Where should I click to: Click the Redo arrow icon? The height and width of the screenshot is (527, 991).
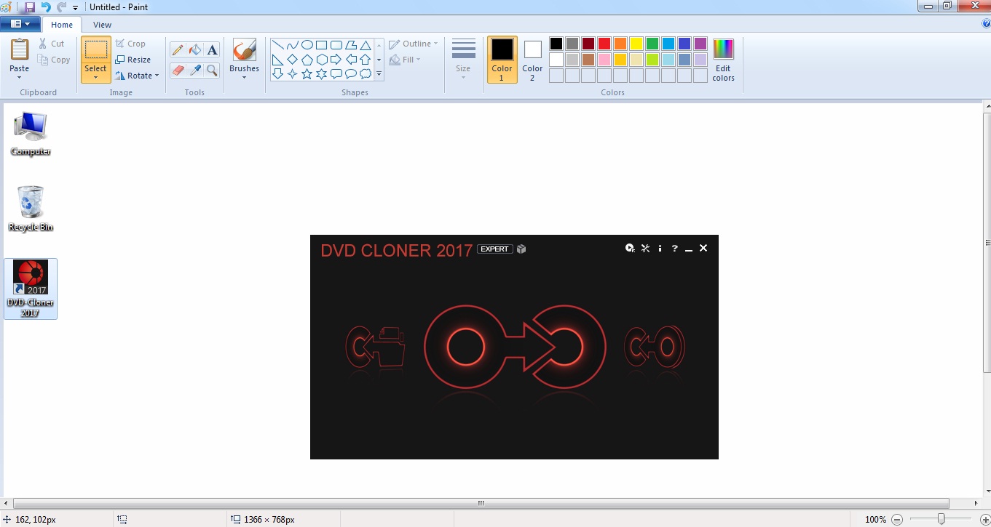[x=61, y=7]
